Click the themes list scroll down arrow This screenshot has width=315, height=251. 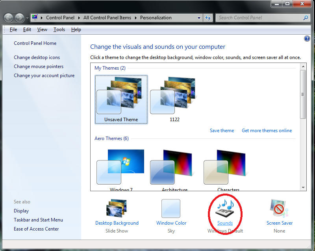[x=303, y=188]
